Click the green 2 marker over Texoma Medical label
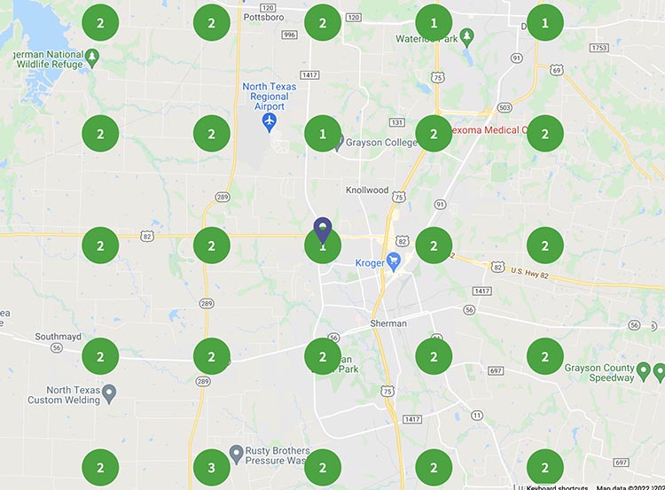The image size is (665, 490). [434, 134]
